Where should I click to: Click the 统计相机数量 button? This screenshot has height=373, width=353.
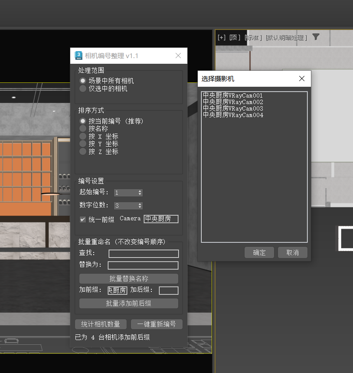[x=101, y=324]
